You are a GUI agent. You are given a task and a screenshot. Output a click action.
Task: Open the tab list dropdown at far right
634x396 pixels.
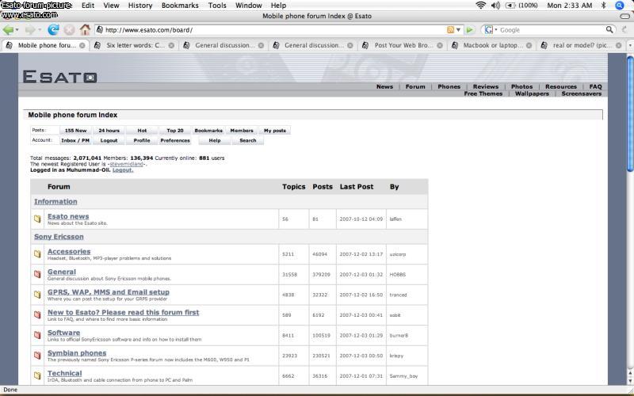630,45
